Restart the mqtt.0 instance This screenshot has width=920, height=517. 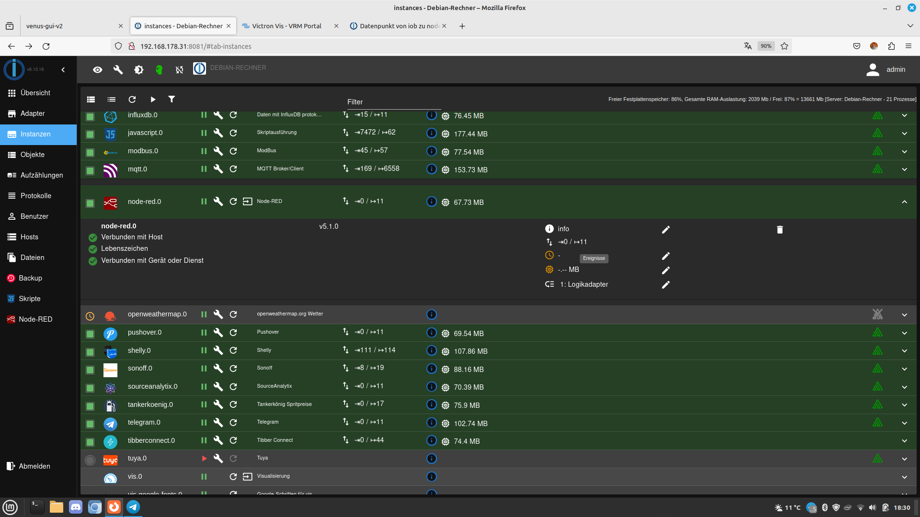(233, 169)
